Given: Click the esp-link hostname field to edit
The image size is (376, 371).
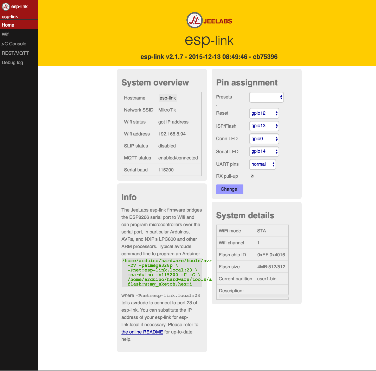Looking at the screenshot, I should click(x=168, y=98).
